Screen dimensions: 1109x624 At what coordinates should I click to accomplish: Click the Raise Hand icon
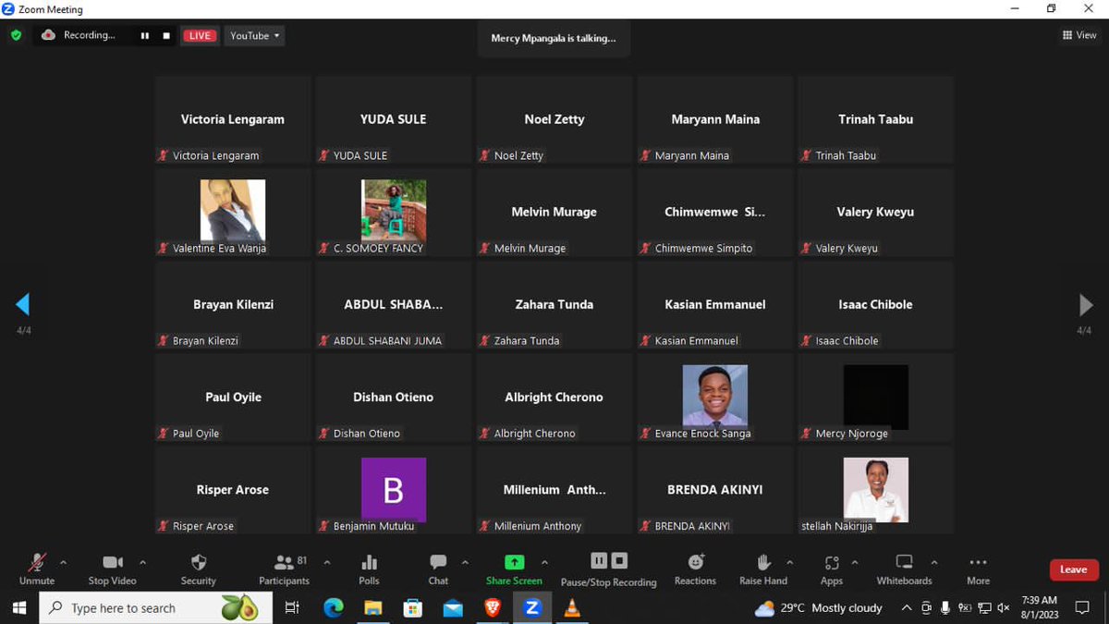point(763,569)
